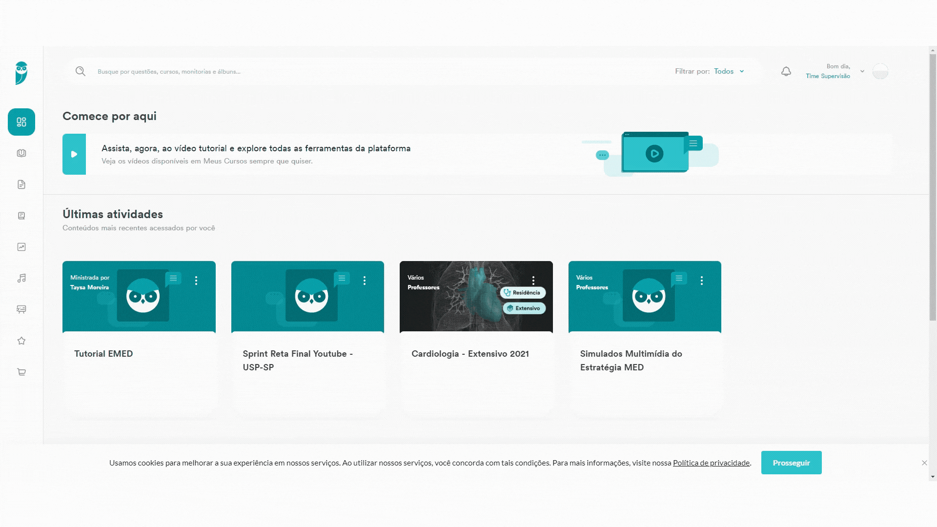Open the shopping cart sidebar icon
The image size is (937, 527).
(21, 372)
